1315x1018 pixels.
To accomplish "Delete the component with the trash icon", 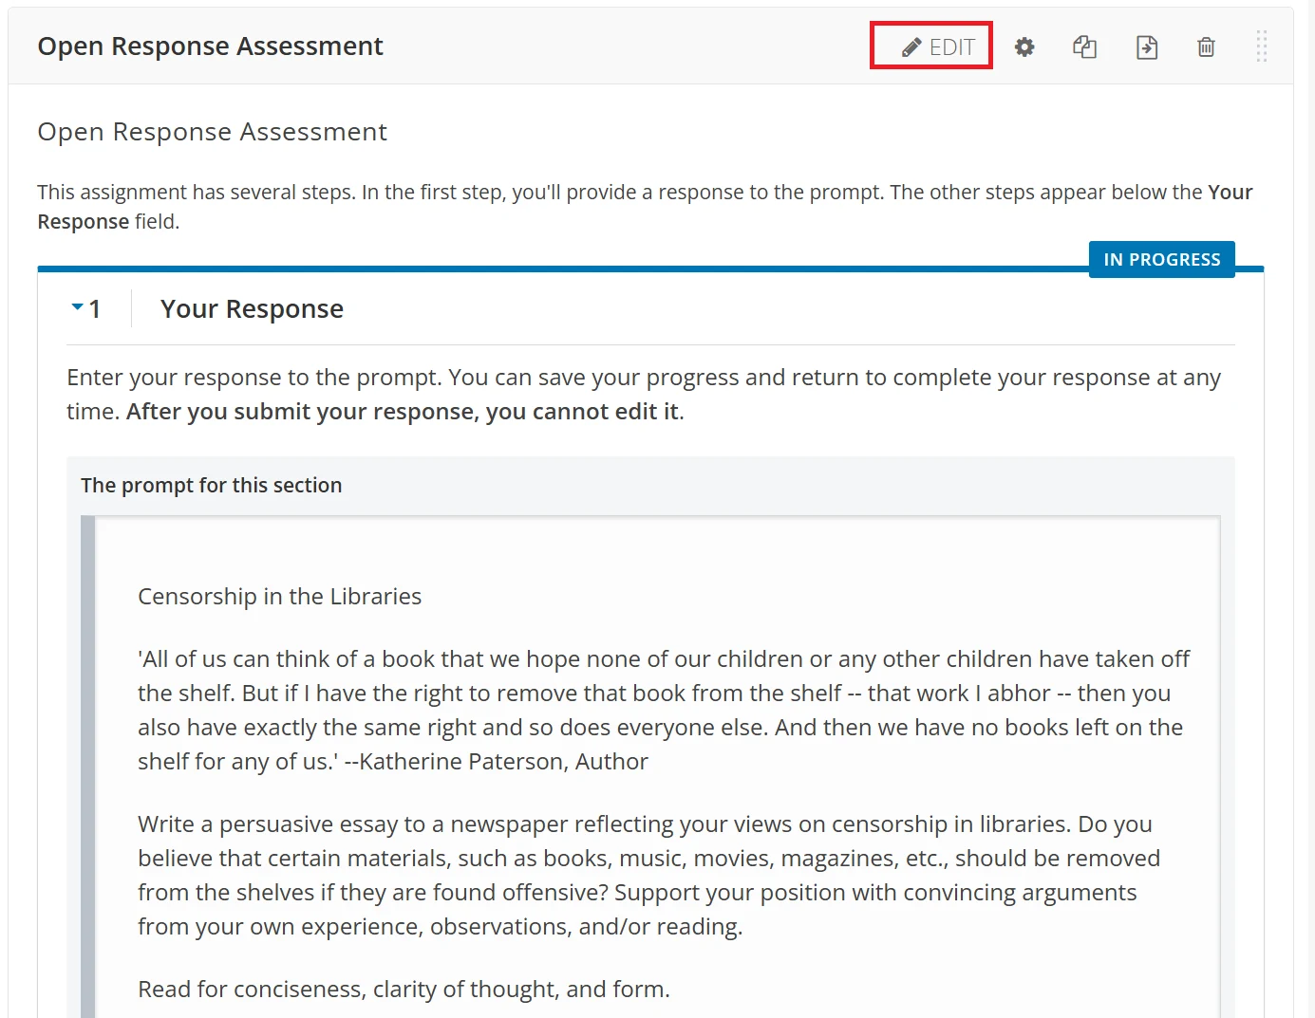I will (1206, 46).
